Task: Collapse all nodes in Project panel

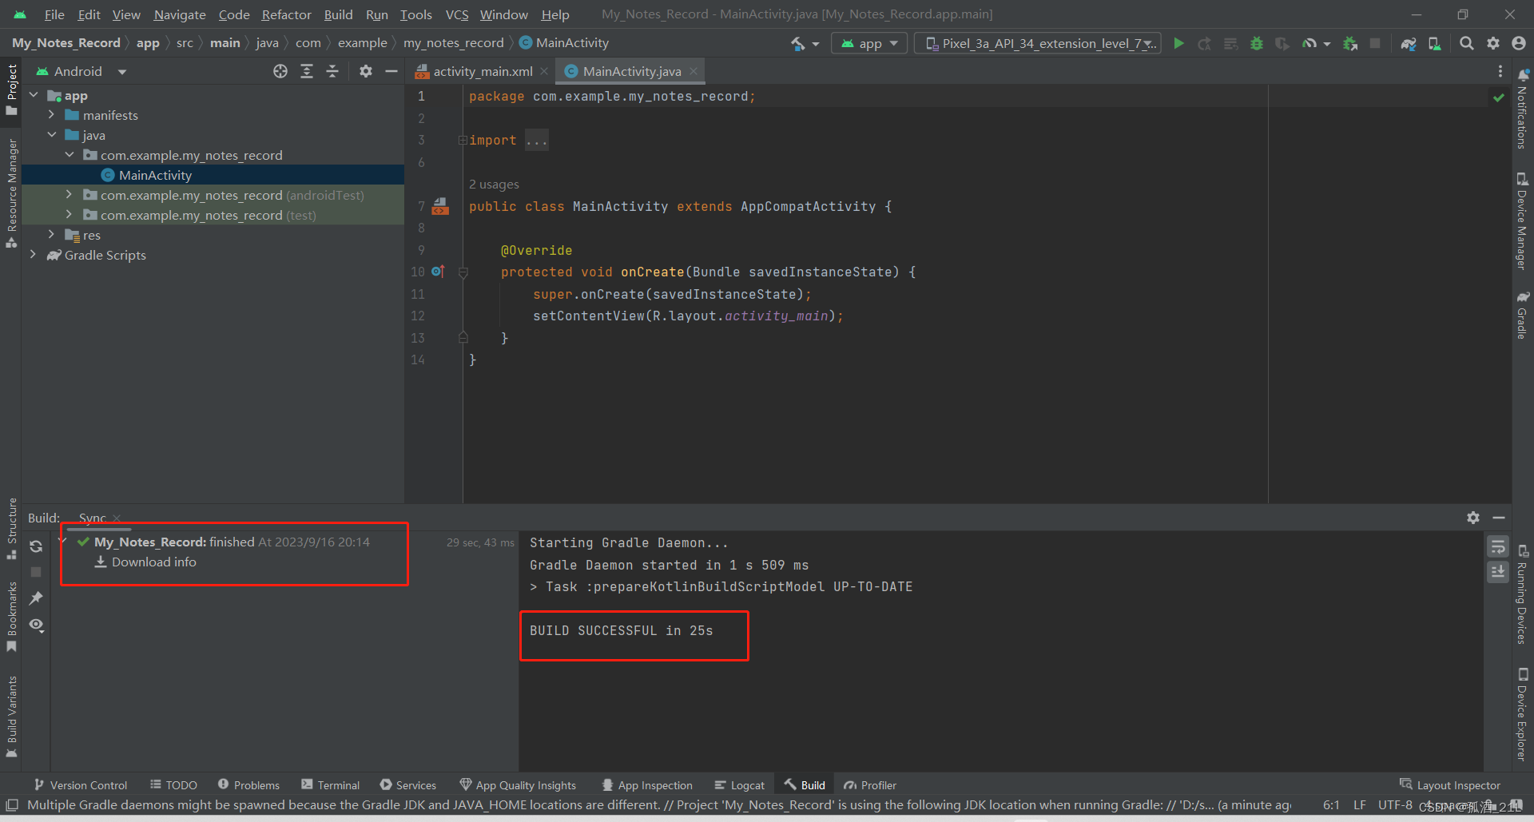Action: 332,71
